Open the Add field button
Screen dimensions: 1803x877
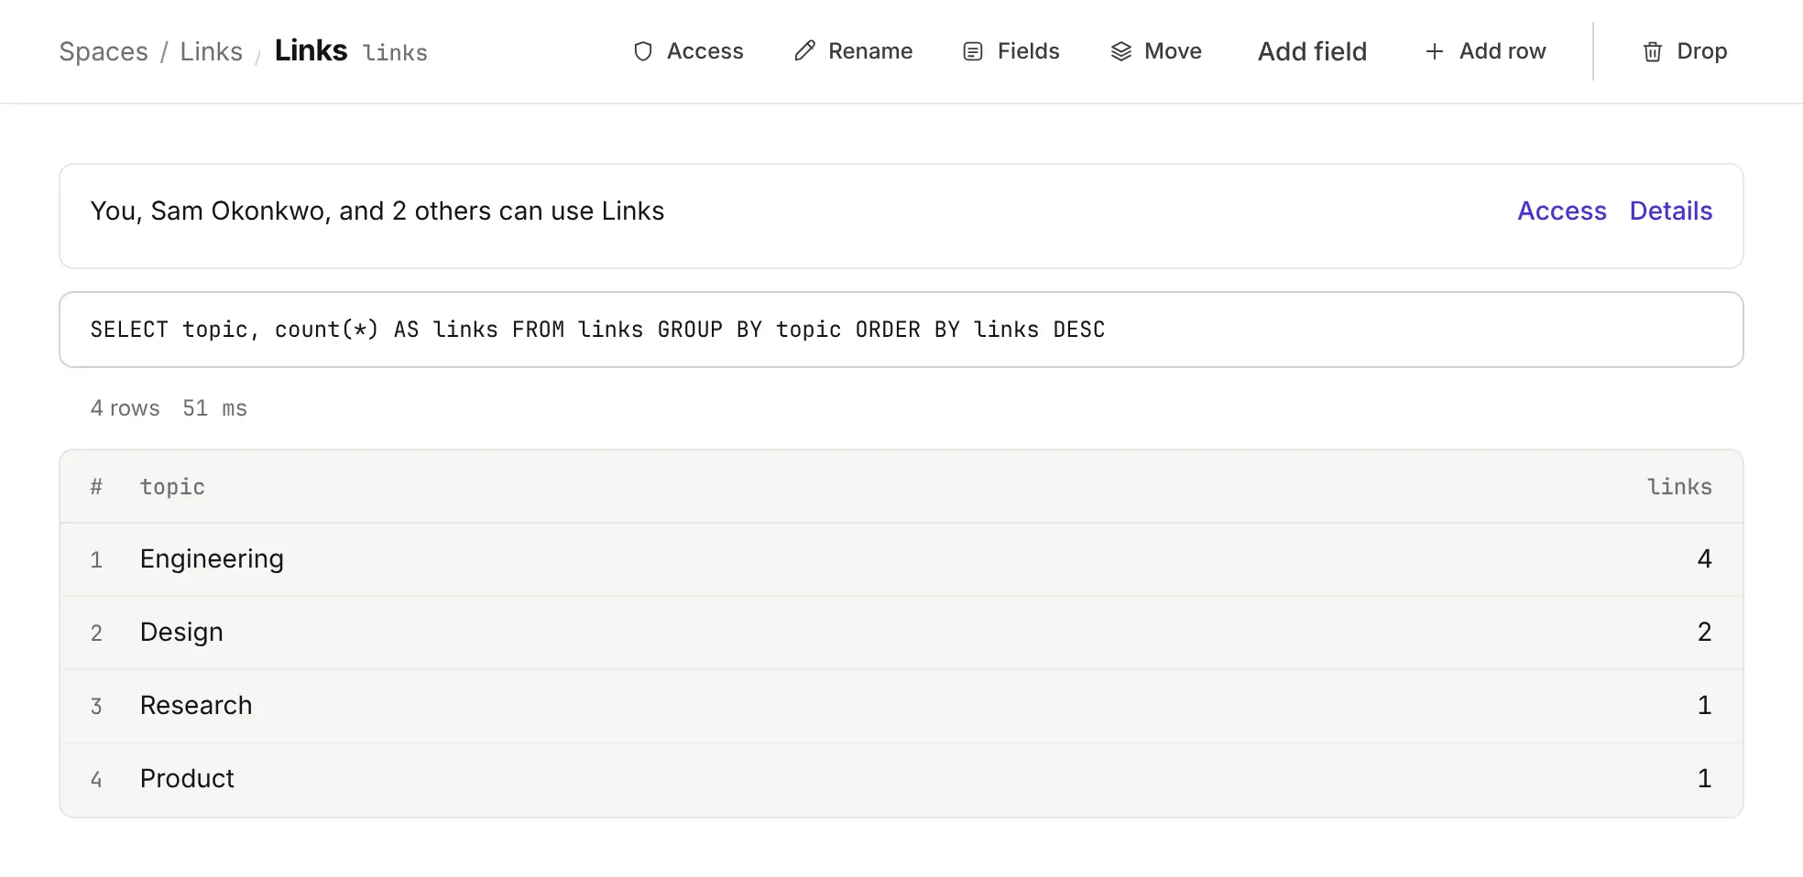pos(1312,51)
